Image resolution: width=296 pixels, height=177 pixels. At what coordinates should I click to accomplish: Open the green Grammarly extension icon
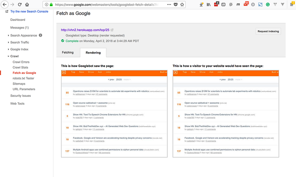point(268,4)
